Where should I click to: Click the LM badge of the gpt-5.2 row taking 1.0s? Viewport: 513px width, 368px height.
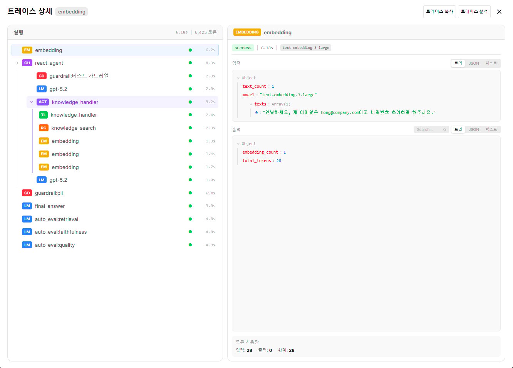point(42,180)
